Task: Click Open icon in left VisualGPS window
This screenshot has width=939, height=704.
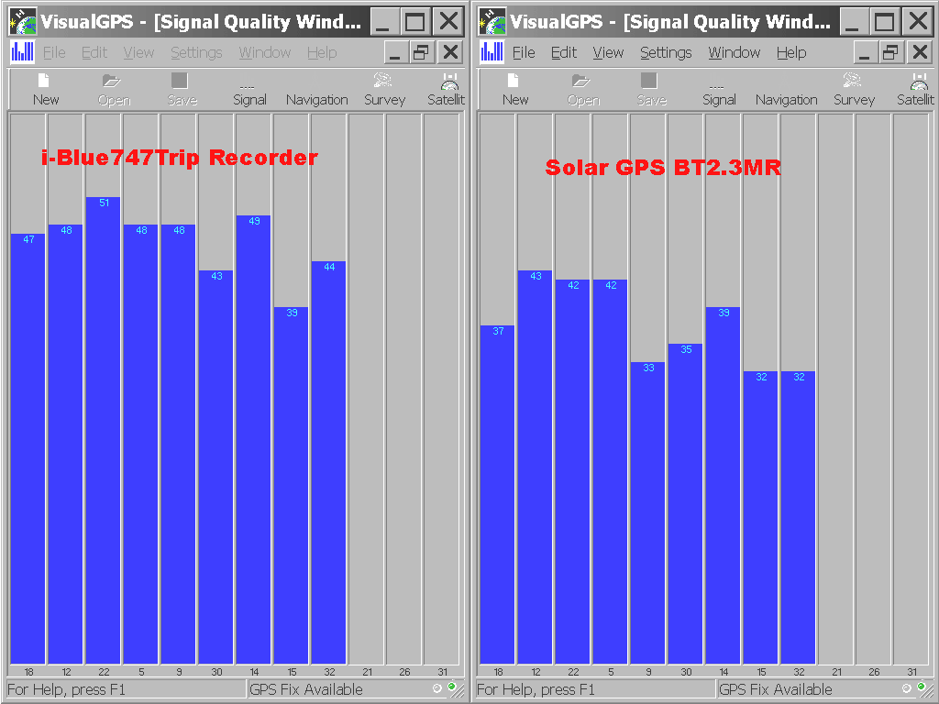Action: (x=113, y=89)
